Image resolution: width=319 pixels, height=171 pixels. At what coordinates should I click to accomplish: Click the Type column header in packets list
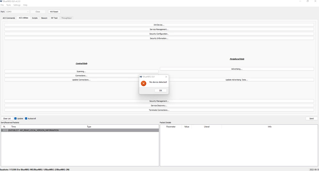tap(89, 127)
